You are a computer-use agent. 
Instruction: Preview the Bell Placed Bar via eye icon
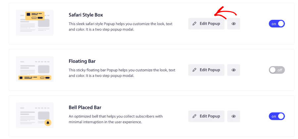pos(233,116)
